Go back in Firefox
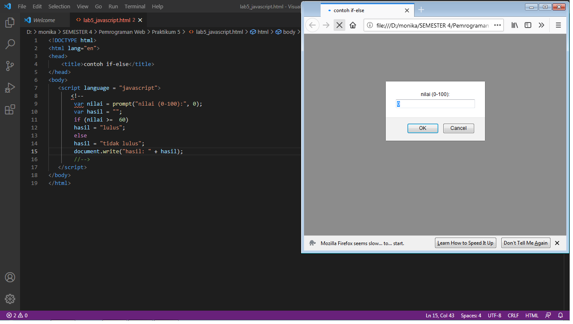The width and height of the screenshot is (573, 324). pyautogui.click(x=312, y=25)
